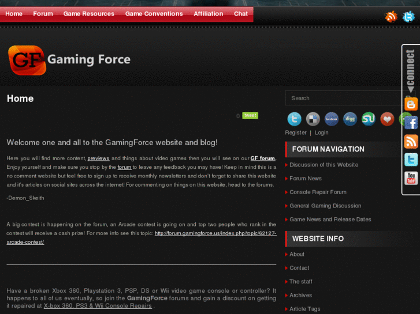The image size is (420, 314).
Task: Open Blogger icon in connect sidebar
Action: coord(411,104)
